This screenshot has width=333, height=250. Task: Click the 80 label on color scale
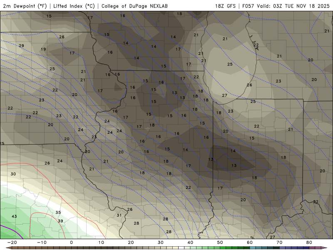click(309, 242)
